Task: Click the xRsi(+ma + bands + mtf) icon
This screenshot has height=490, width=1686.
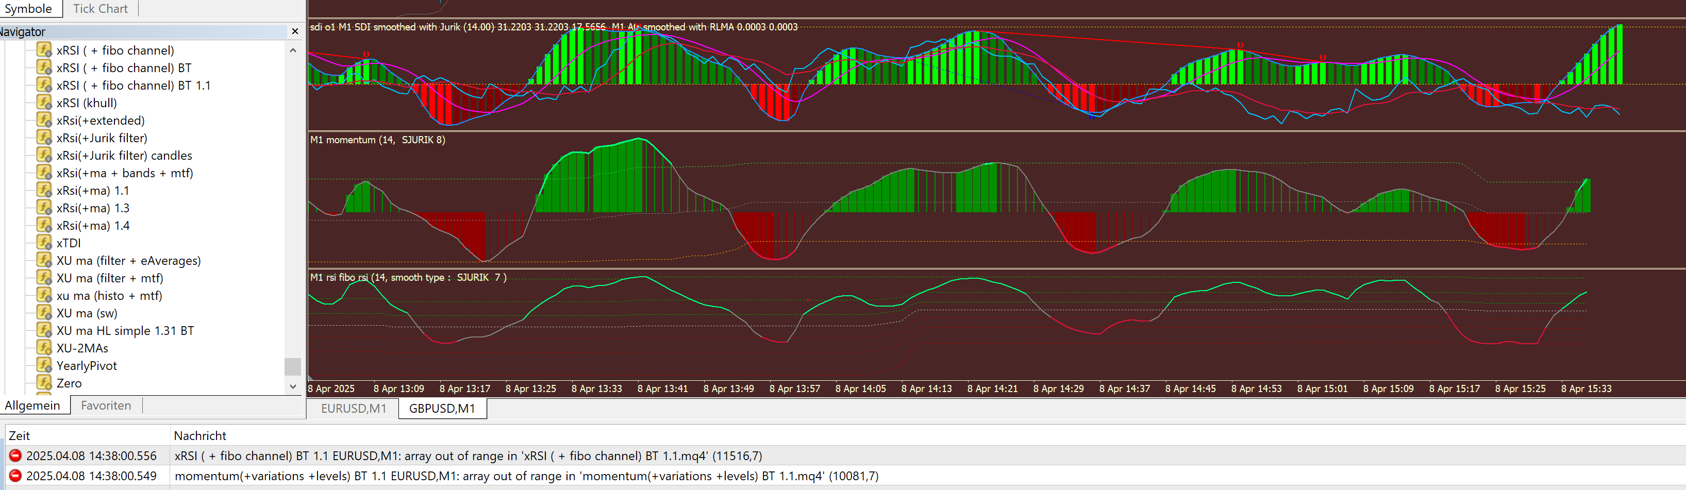Action: coord(44,173)
